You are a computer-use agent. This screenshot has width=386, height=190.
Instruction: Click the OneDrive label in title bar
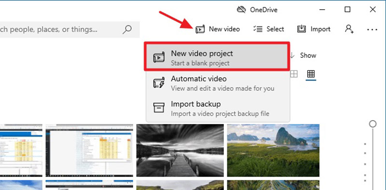(263, 10)
